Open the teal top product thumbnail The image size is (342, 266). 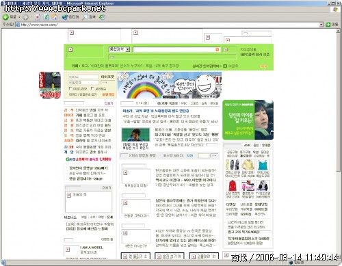[263, 165]
